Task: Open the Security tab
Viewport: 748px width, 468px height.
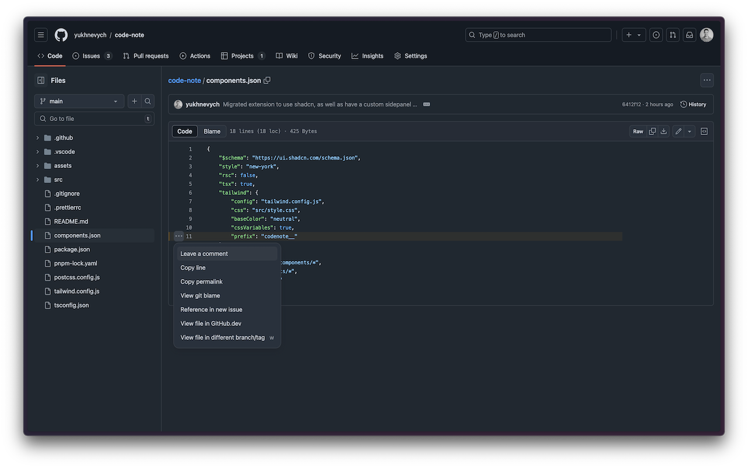Action: coord(324,56)
